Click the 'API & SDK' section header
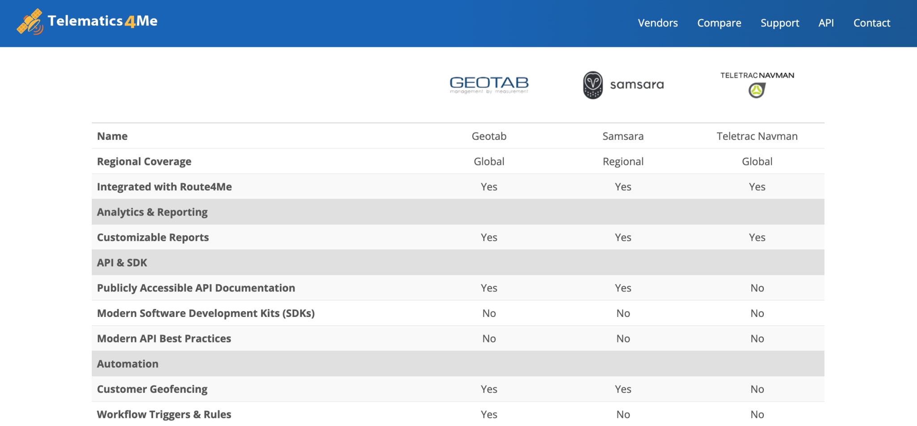917x426 pixels. click(x=458, y=262)
